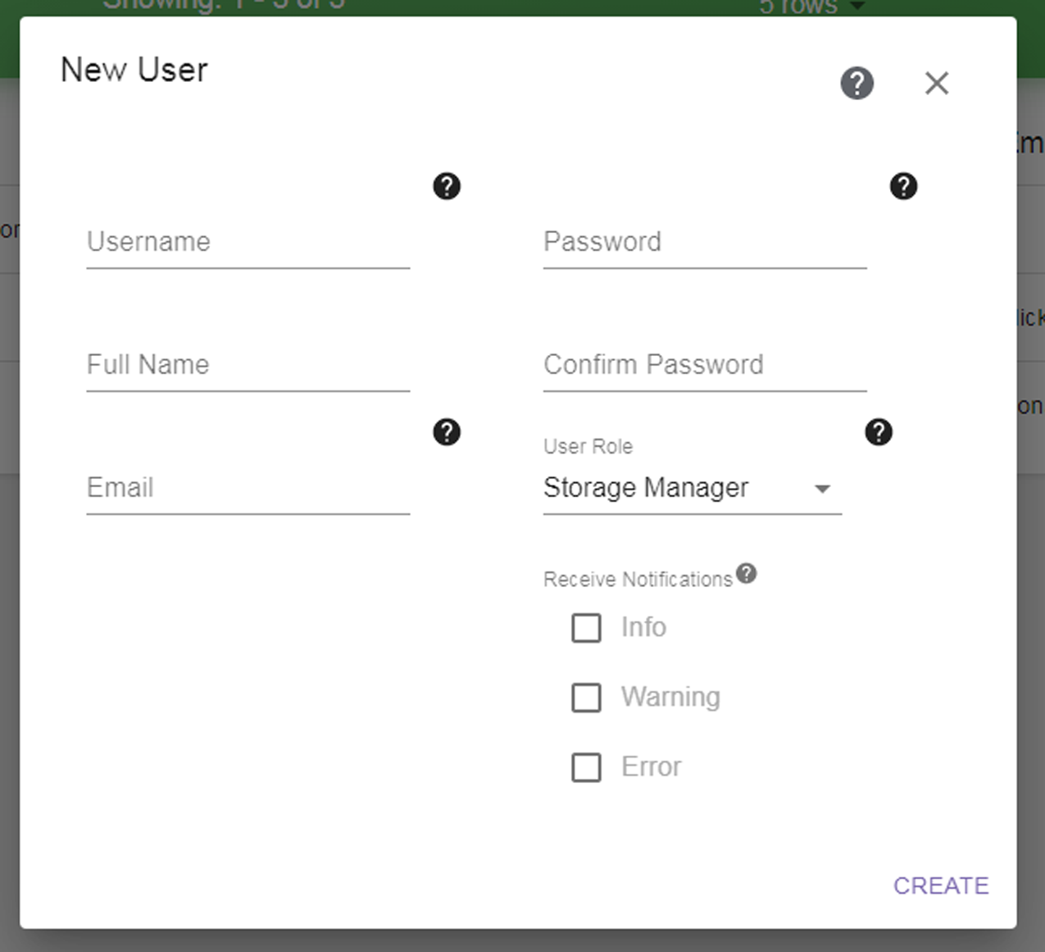This screenshot has width=1045, height=952.
Task: Show help for the Username field
Action: click(x=447, y=186)
